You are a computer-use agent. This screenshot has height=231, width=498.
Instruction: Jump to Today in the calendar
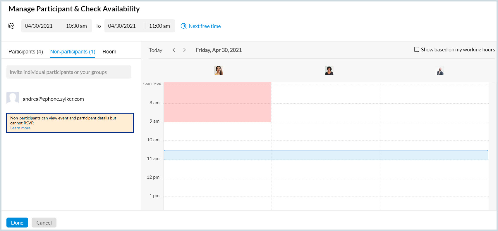click(x=156, y=50)
